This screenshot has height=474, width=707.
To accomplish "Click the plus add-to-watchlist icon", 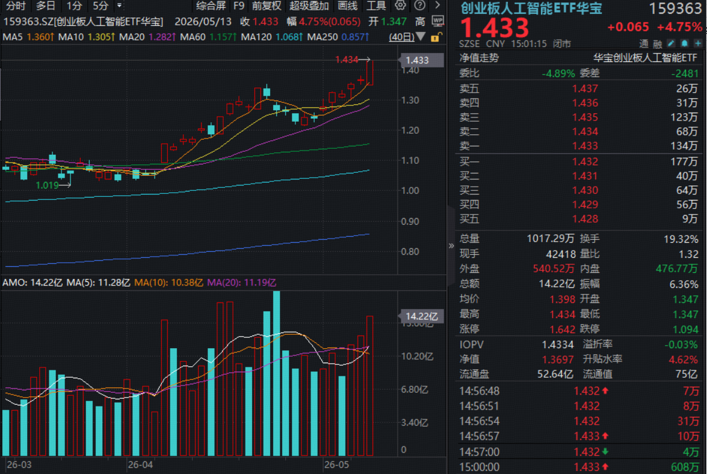I will click(x=698, y=43).
